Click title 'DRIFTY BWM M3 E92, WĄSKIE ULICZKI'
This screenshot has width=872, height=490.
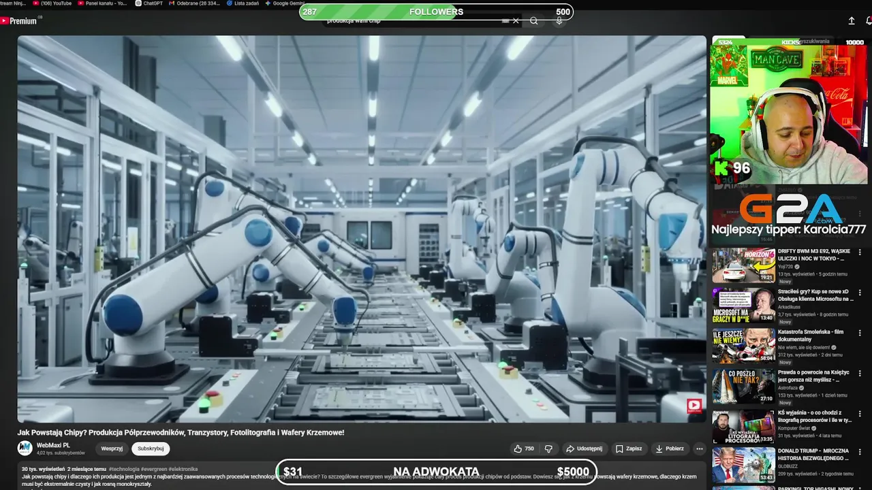[x=814, y=255]
